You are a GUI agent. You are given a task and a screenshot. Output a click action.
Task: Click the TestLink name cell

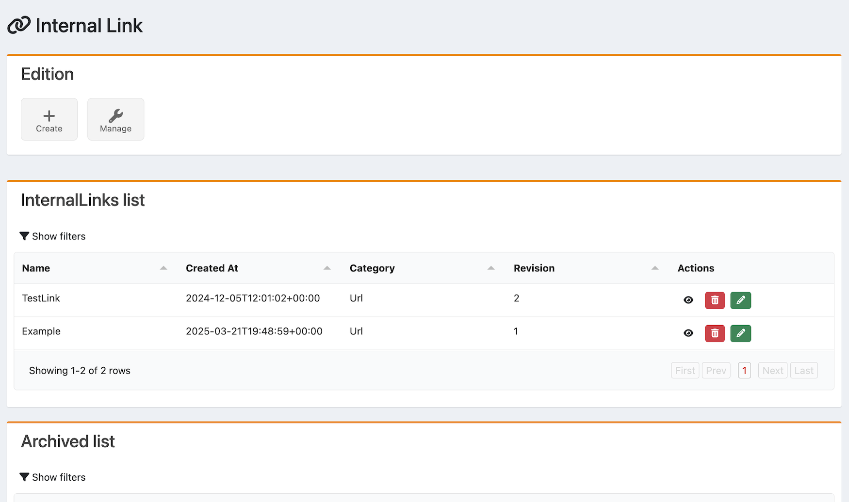[x=41, y=298]
